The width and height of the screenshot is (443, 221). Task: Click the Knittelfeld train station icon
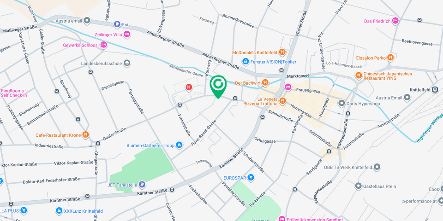pyautogui.click(x=435, y=90)
